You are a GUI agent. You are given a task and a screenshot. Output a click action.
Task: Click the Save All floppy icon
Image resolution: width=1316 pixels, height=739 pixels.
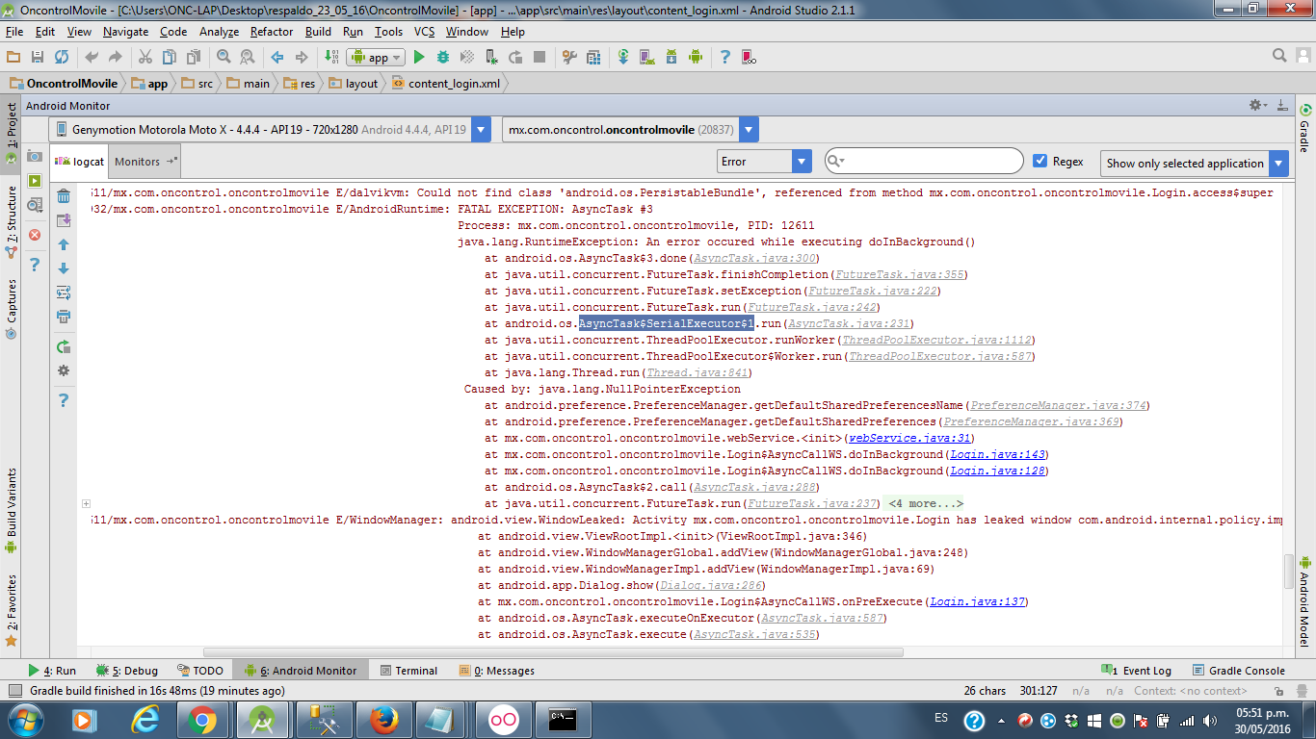click(38, 58)
